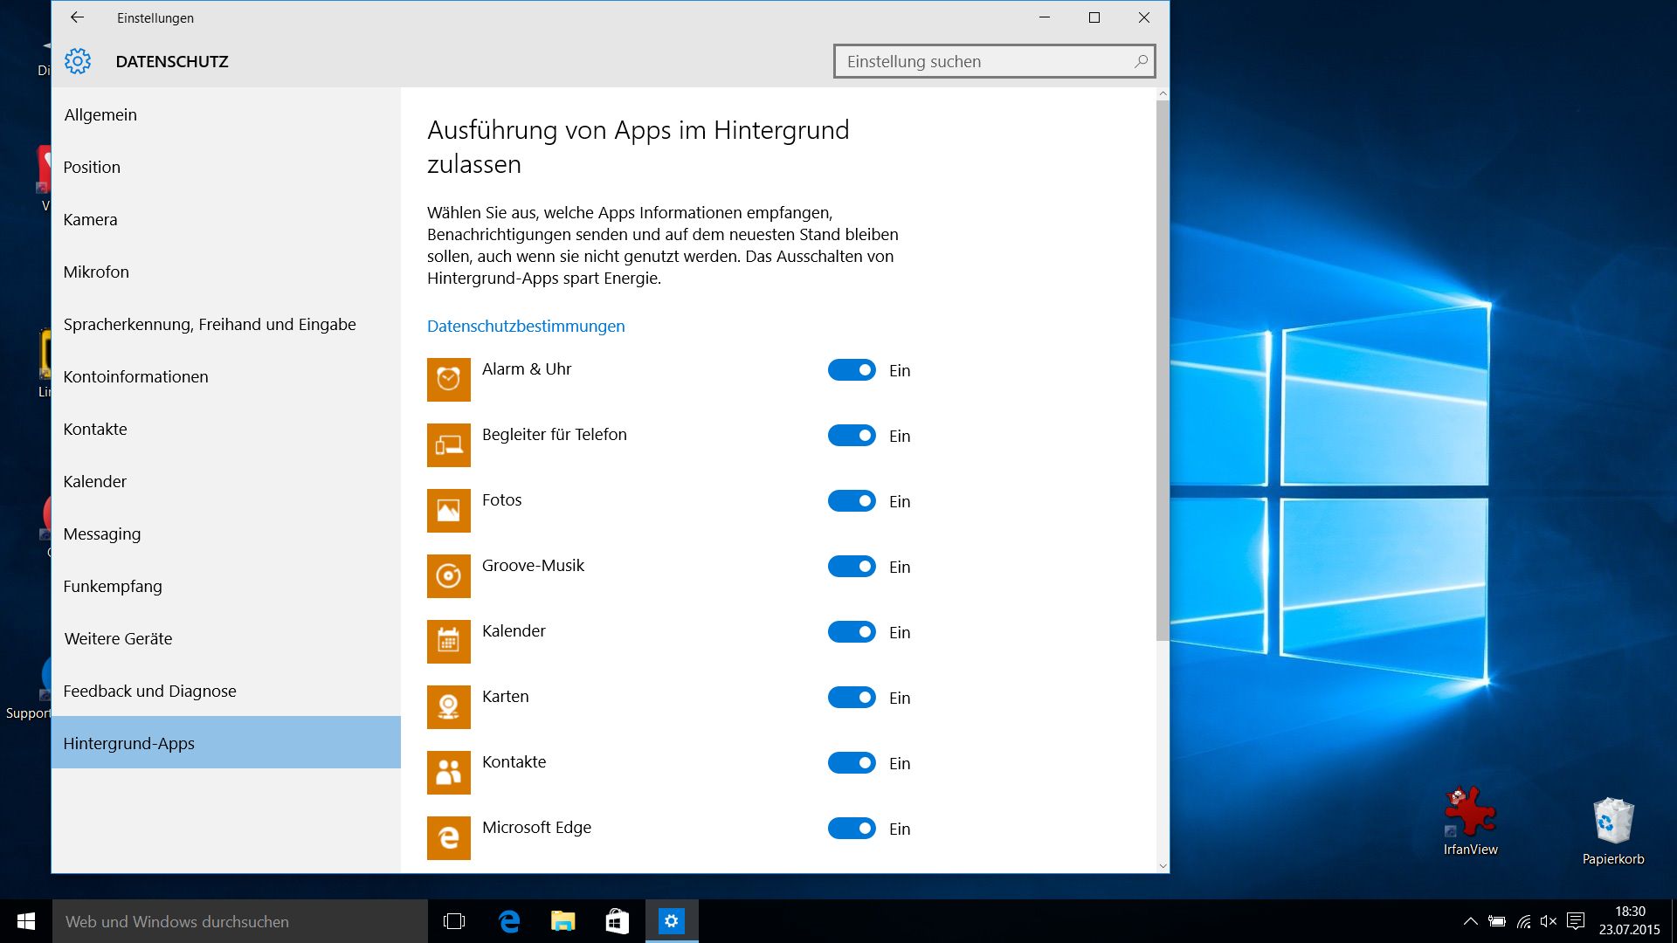Launch Microsoft Edge from the taskbar
This screenshot has width=1677, height=943.
[509, 921]
